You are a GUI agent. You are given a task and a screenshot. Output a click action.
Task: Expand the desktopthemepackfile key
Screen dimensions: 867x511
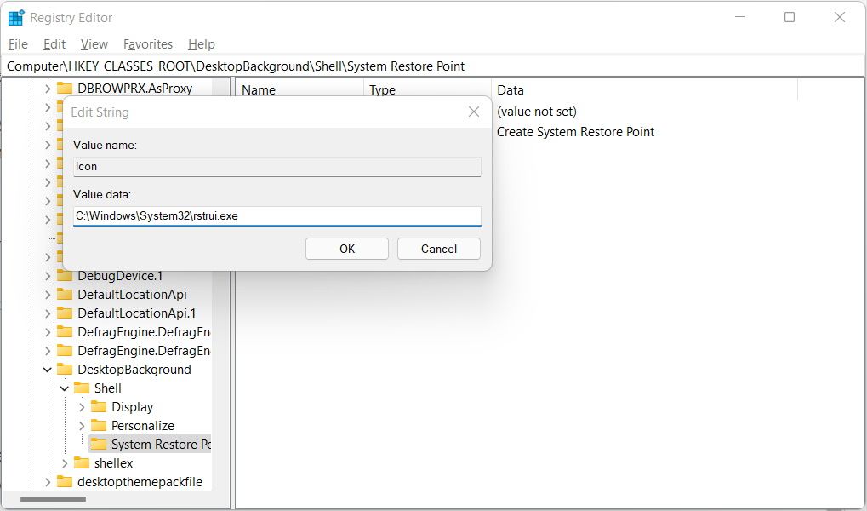click(48, 482)
